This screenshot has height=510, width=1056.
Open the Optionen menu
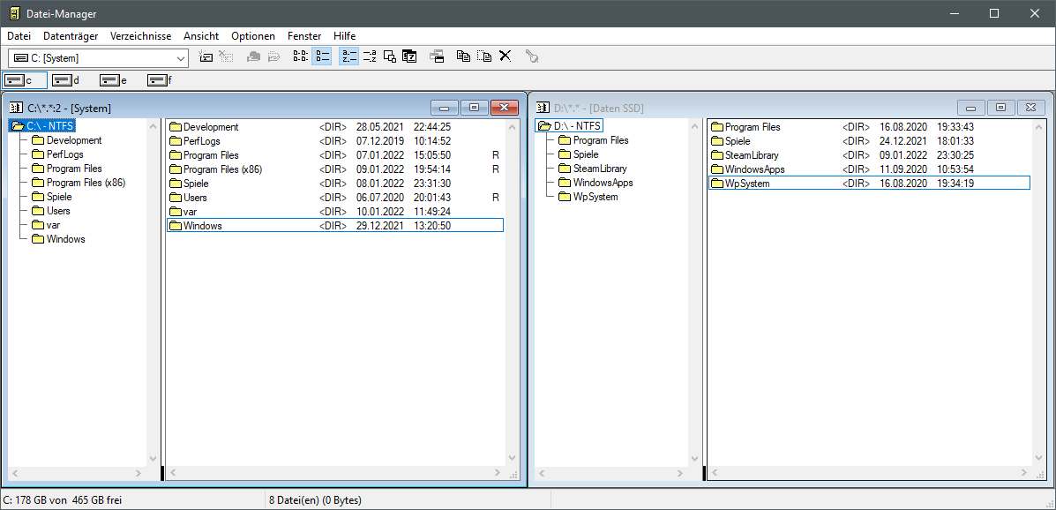pos(253,36)
